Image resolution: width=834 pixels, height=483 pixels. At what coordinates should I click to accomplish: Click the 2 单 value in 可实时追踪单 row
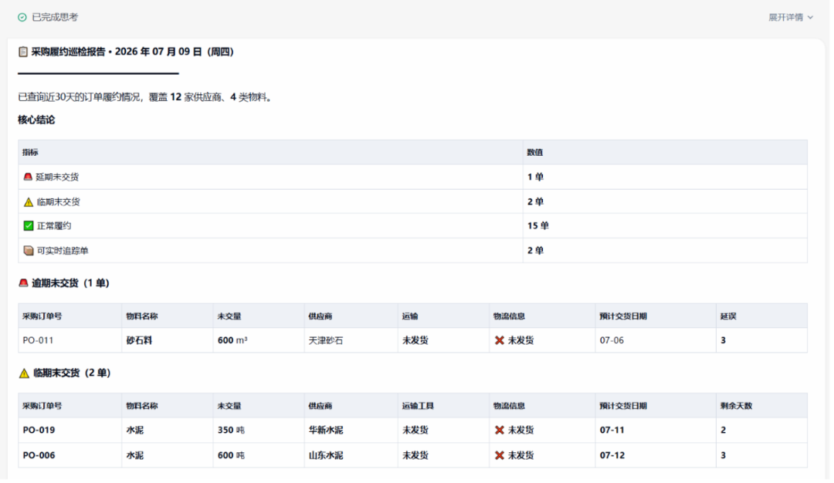tap(536, 251)
